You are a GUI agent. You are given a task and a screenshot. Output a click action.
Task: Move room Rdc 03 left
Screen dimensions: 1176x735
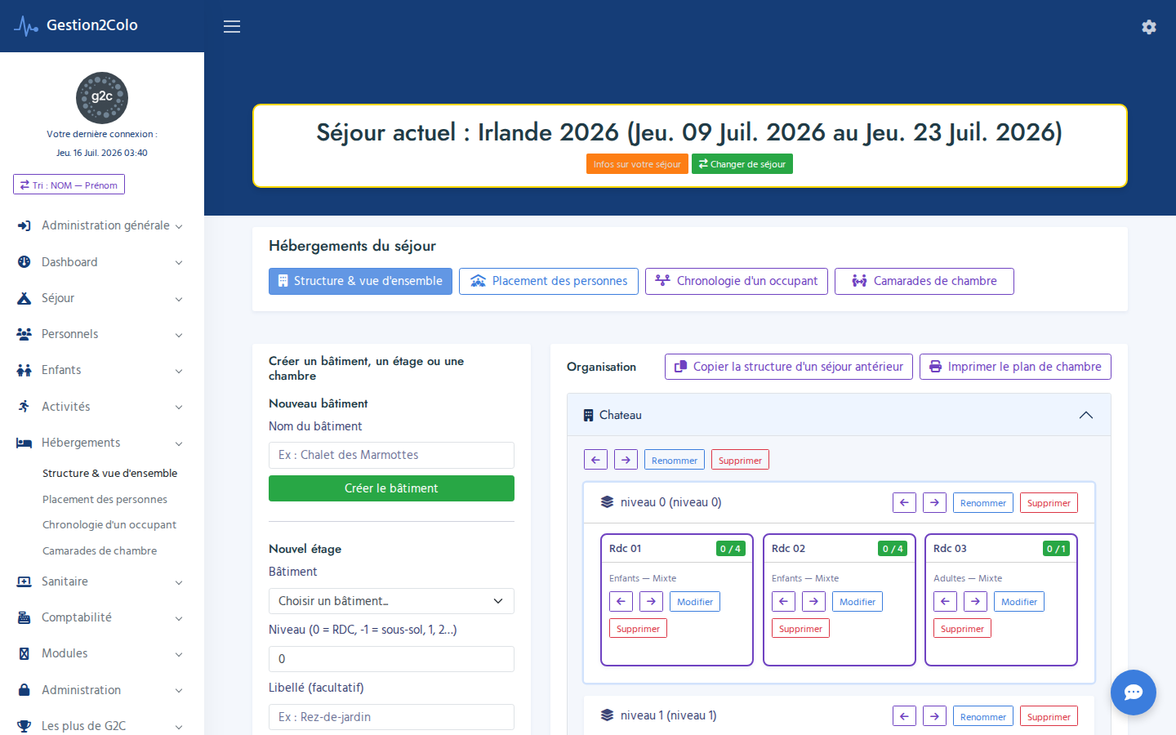tap(945, 602)
